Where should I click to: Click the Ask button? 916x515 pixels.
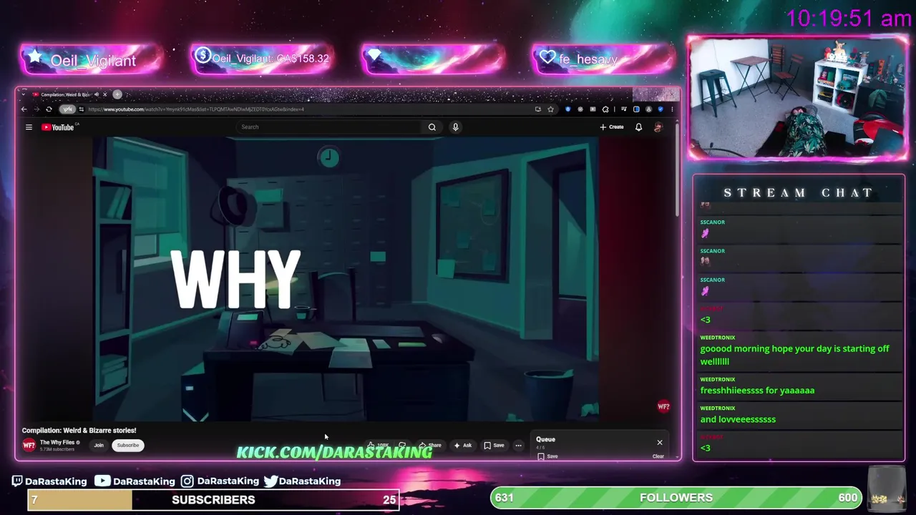pyautogui.click(x=463, y=445)
